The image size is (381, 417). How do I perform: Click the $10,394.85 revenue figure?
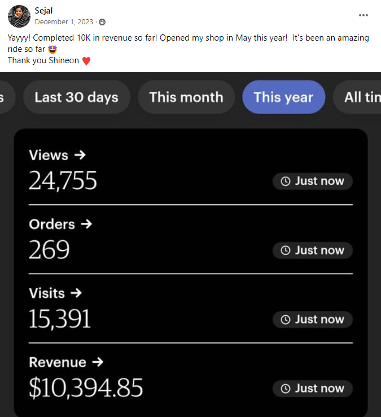point(86,388)
